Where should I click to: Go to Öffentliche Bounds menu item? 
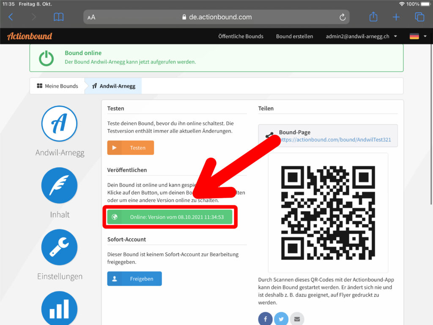tap(241, 36)
